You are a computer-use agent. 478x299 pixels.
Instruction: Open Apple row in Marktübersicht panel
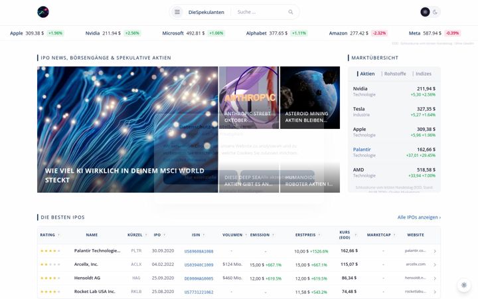click(x=394, y=132)
